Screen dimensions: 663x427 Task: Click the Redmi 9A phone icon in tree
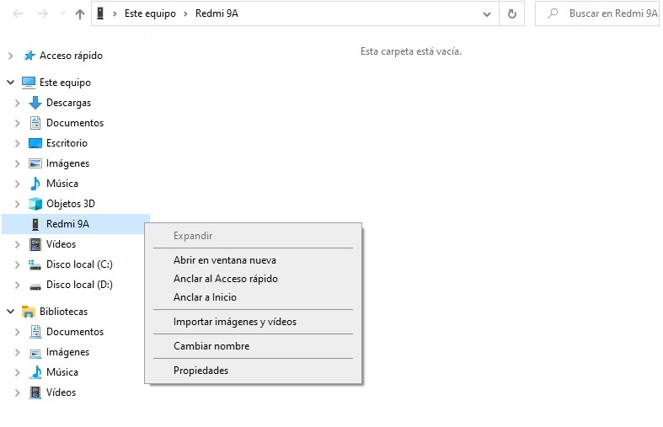click(35, 224)
